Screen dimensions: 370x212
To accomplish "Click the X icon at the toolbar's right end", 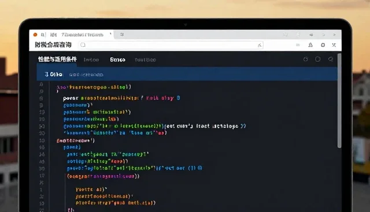I will [x=334, y=45].
